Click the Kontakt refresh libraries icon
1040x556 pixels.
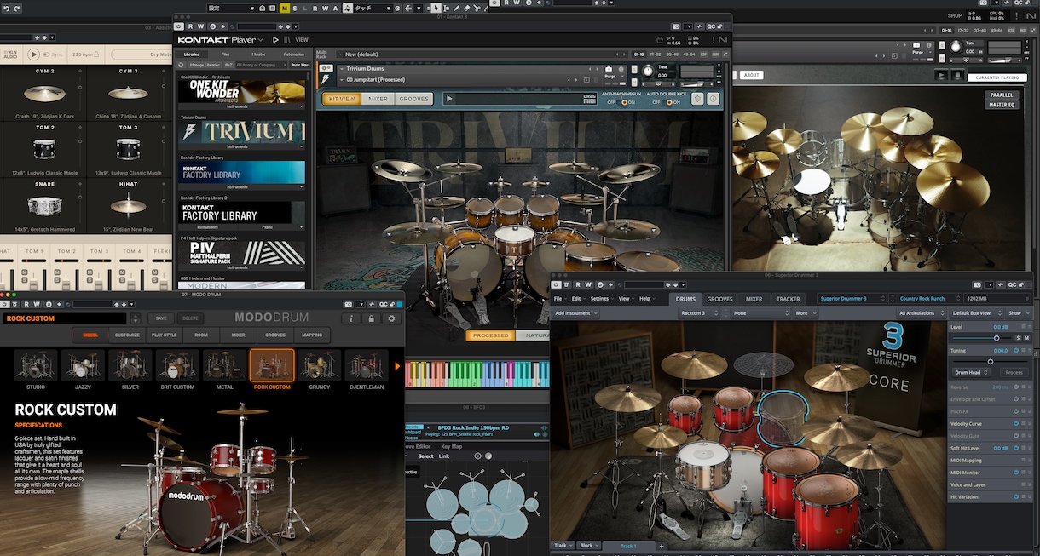pos(180,65)
